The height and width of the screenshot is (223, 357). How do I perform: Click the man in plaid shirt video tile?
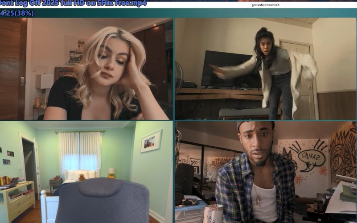pos(266,172)
